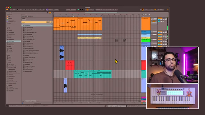This screenshot has height=115, width=205.
Task: Open the Templates library category
Action: click(11, 52)
